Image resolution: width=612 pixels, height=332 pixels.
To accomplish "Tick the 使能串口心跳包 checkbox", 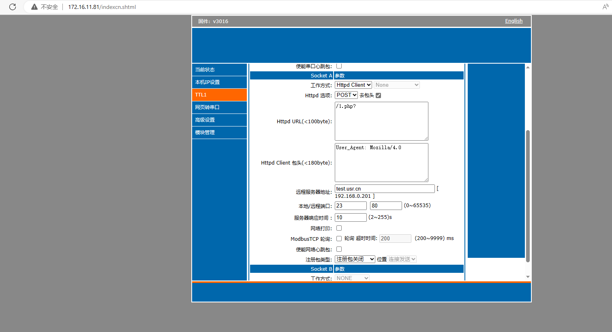I will [x=339, y=66].
